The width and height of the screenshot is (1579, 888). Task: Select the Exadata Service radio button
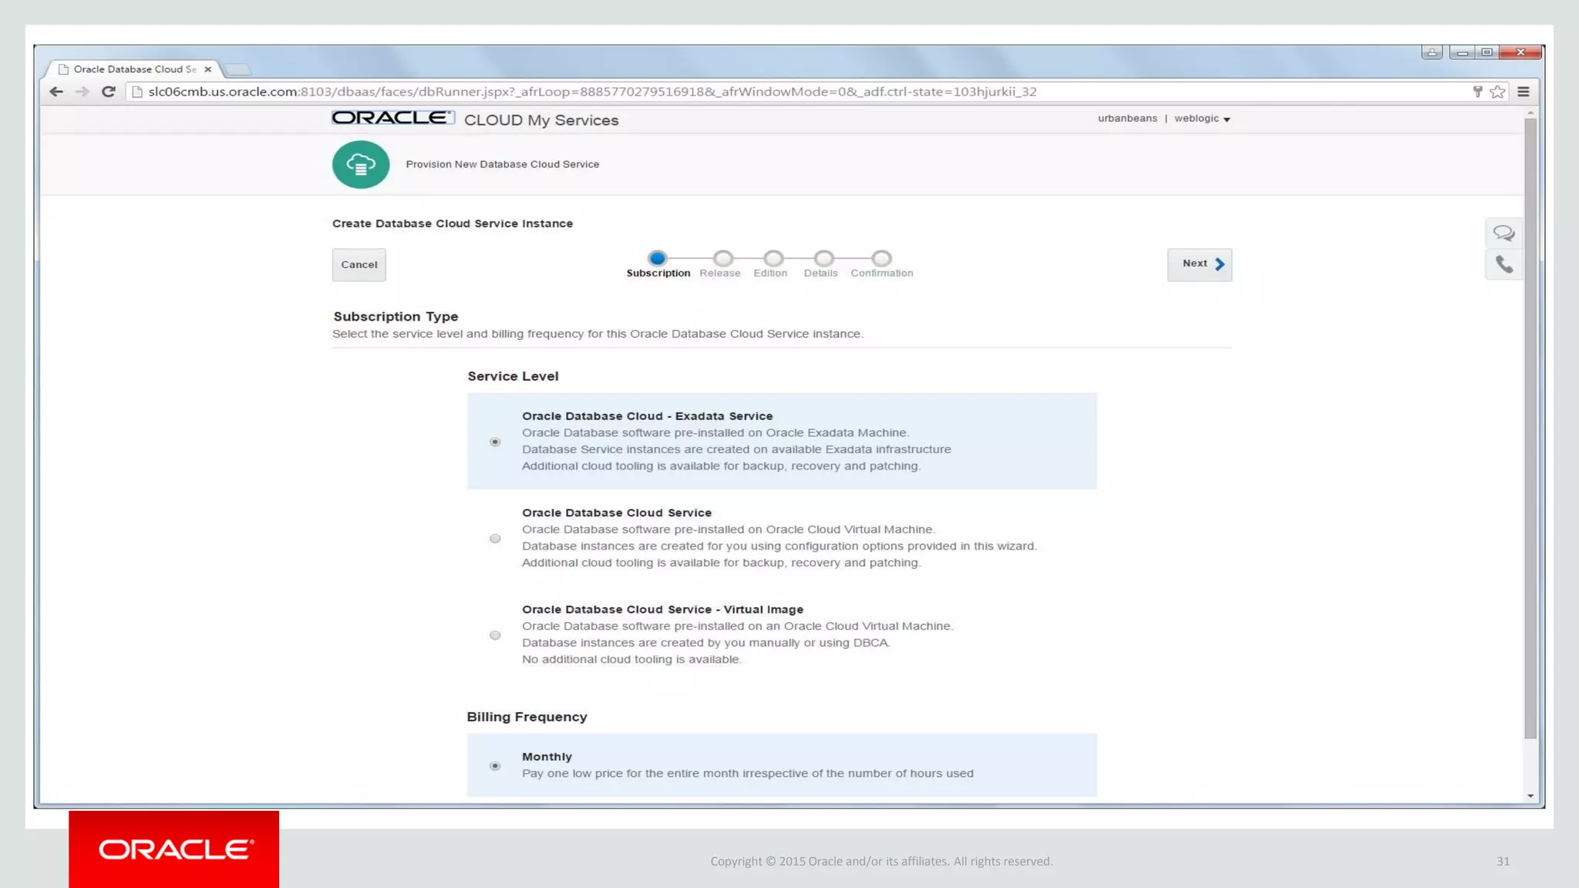[x=495, y=442]
